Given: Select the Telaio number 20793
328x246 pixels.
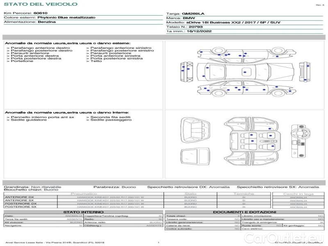Looking at the screenshot, I should coord(196,27).
